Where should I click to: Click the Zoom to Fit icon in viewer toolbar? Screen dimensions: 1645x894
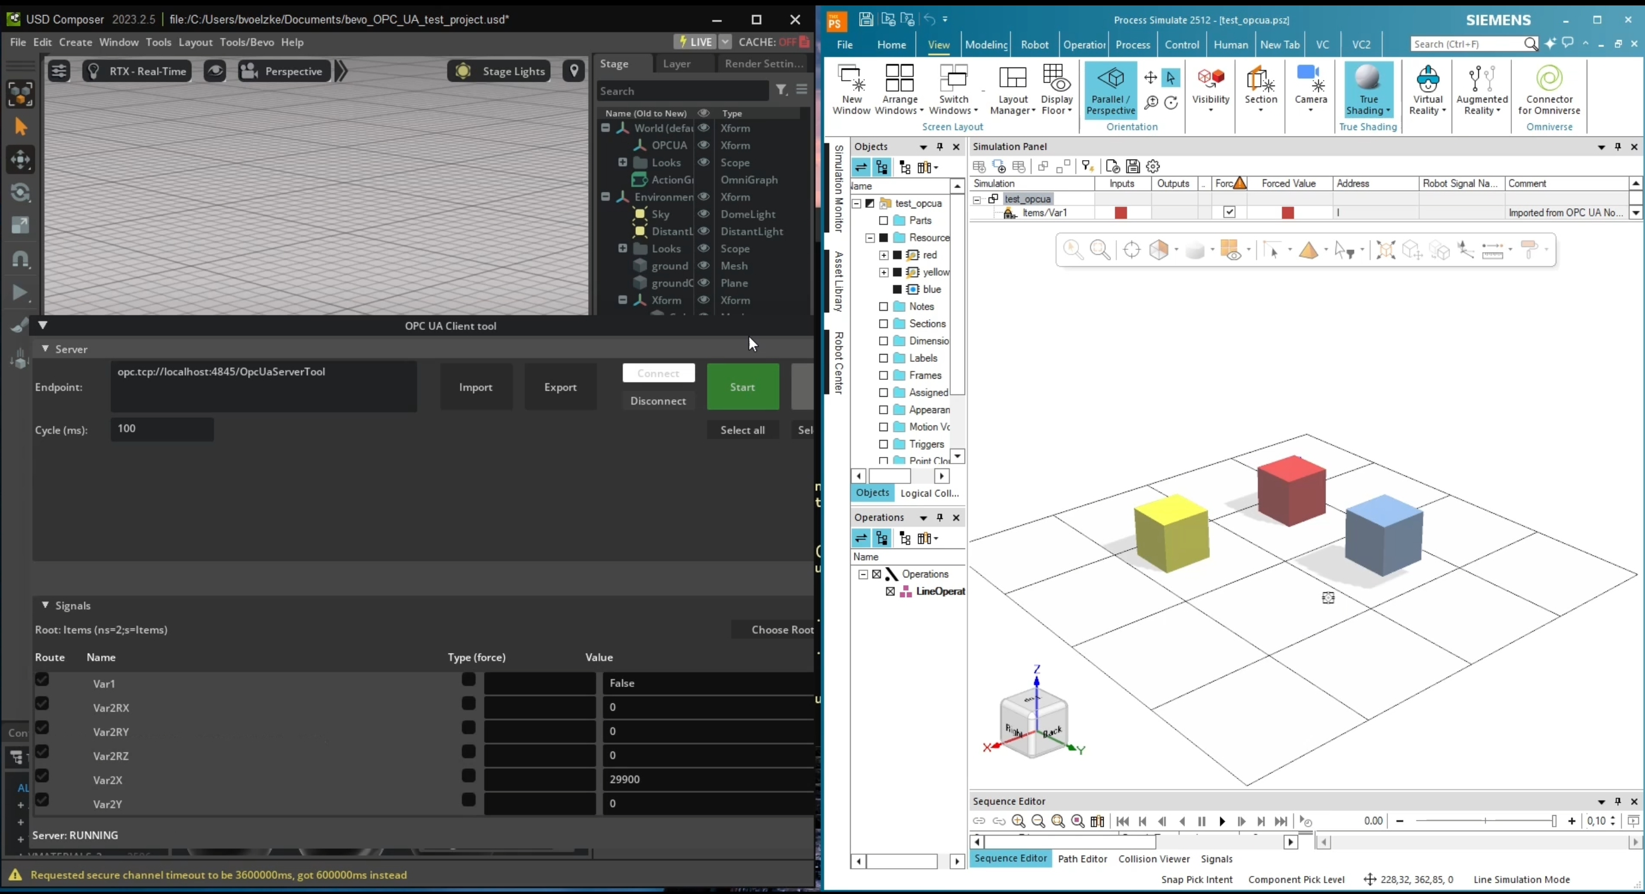(1099, 250)
